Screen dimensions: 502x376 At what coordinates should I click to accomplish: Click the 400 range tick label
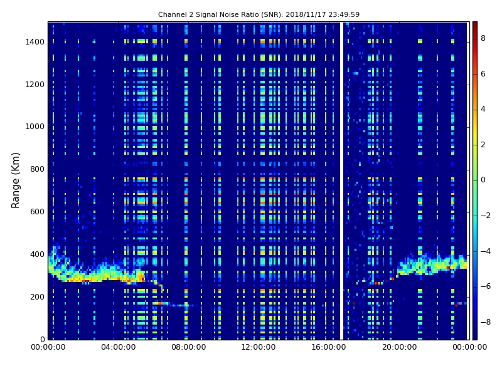[37, 254]
